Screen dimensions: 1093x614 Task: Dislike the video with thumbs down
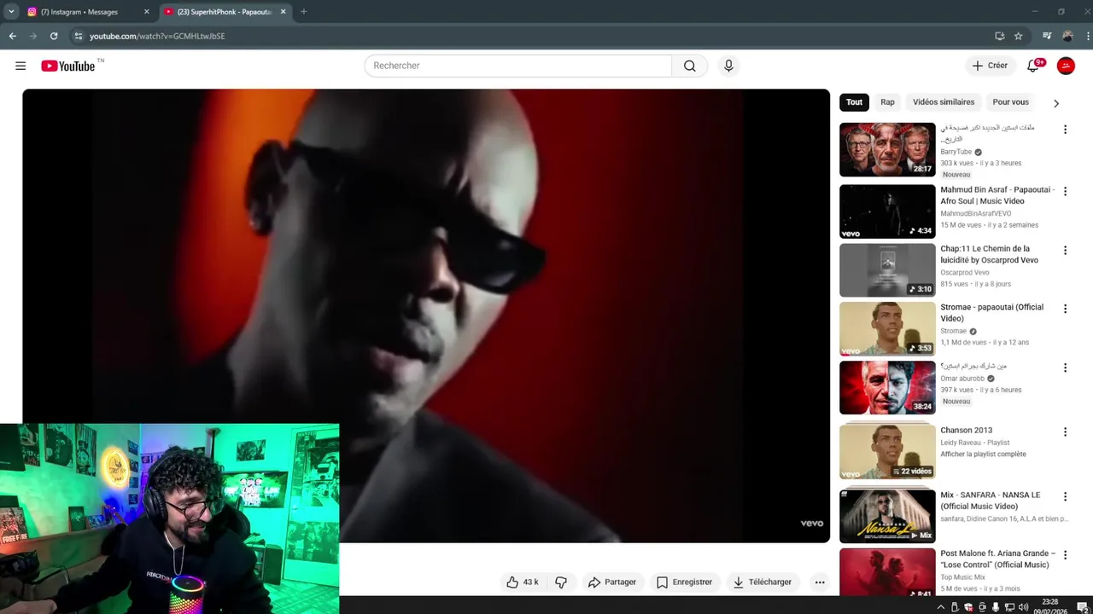click(561, 582)
